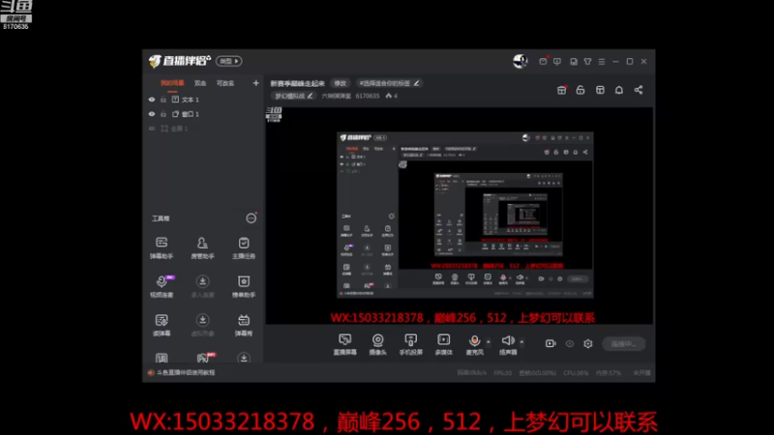This screenshot has height=435, width=774.
Task: Click the layout panel icon beside bell
Action: (x=600, y=90)
